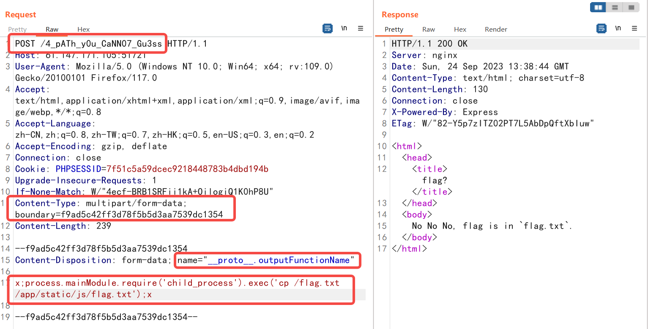Switch Request panel to Pretty tab
648x329 pixels.
[x=17, y=29]
